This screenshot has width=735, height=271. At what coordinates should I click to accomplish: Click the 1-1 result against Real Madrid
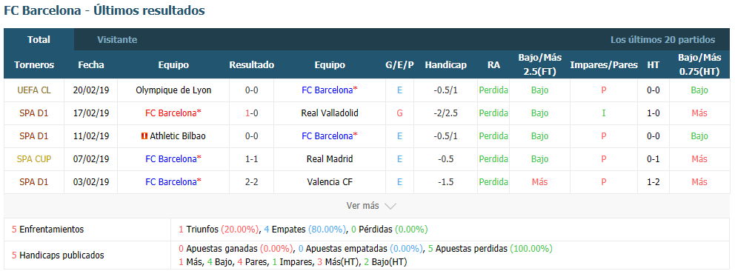coord(251,159)
